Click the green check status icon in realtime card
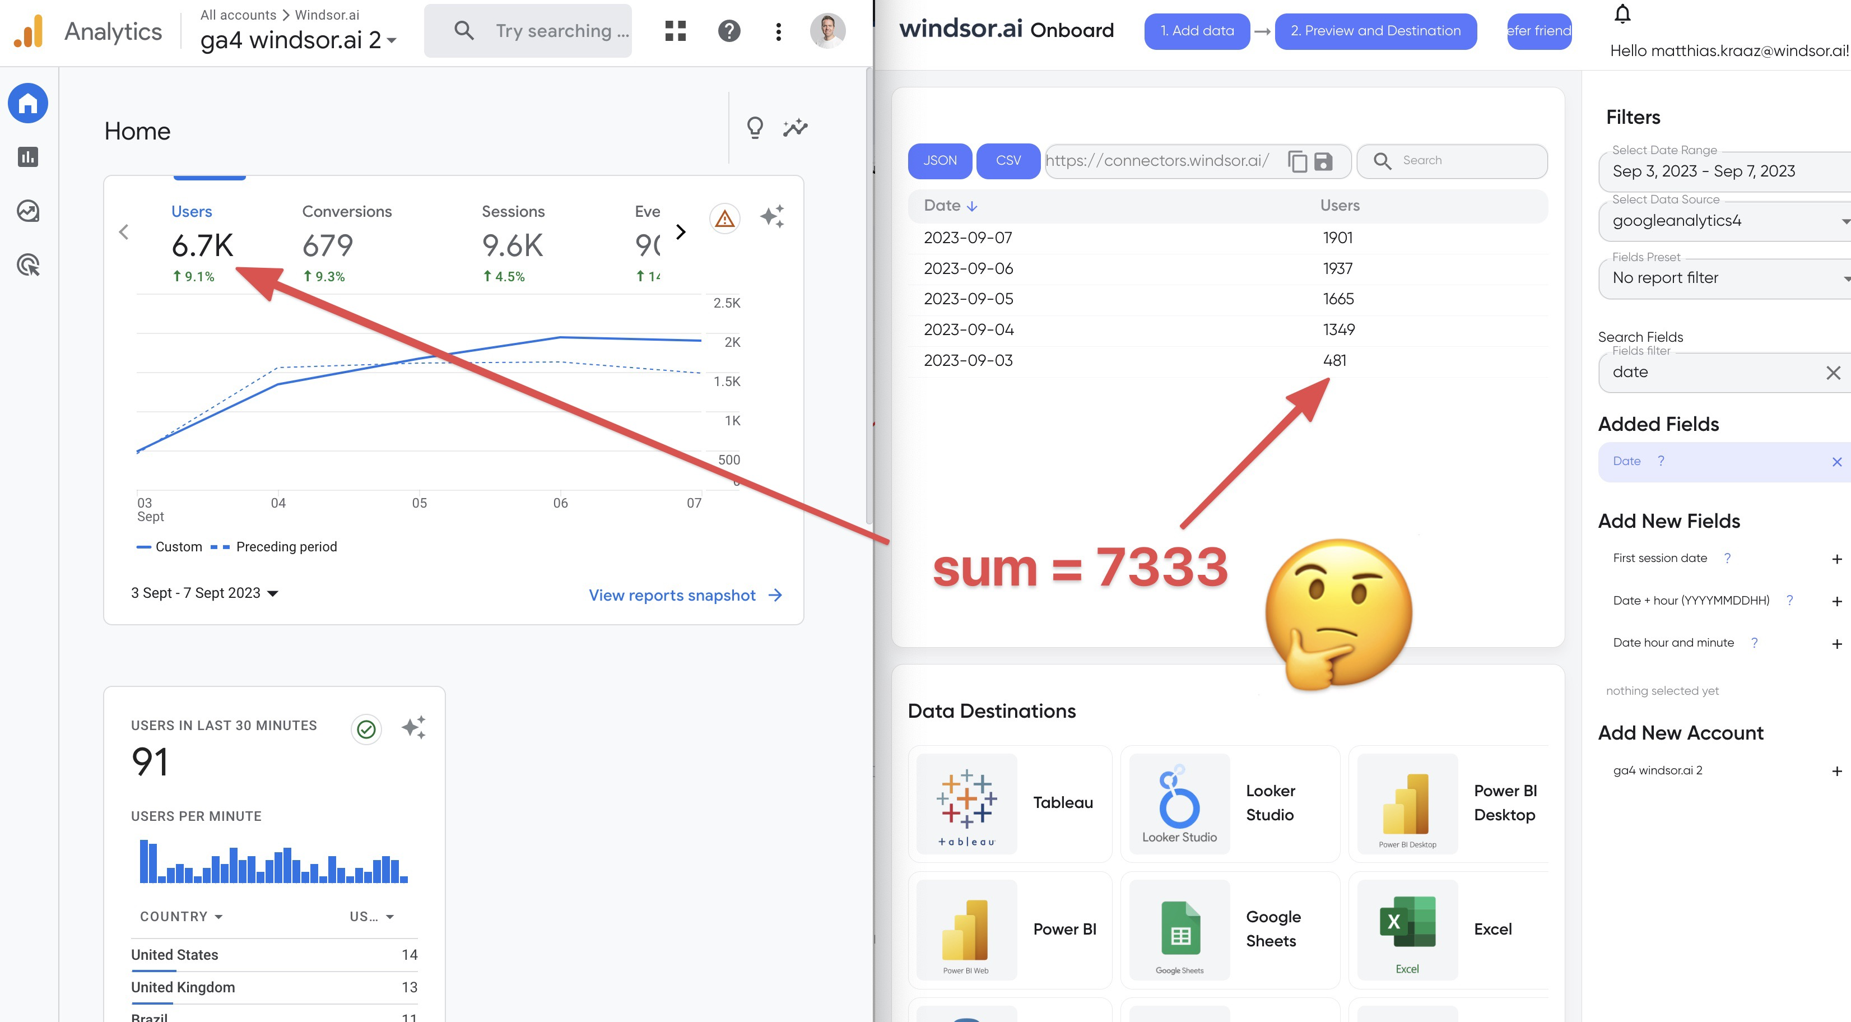 click(x=366, y=730)
